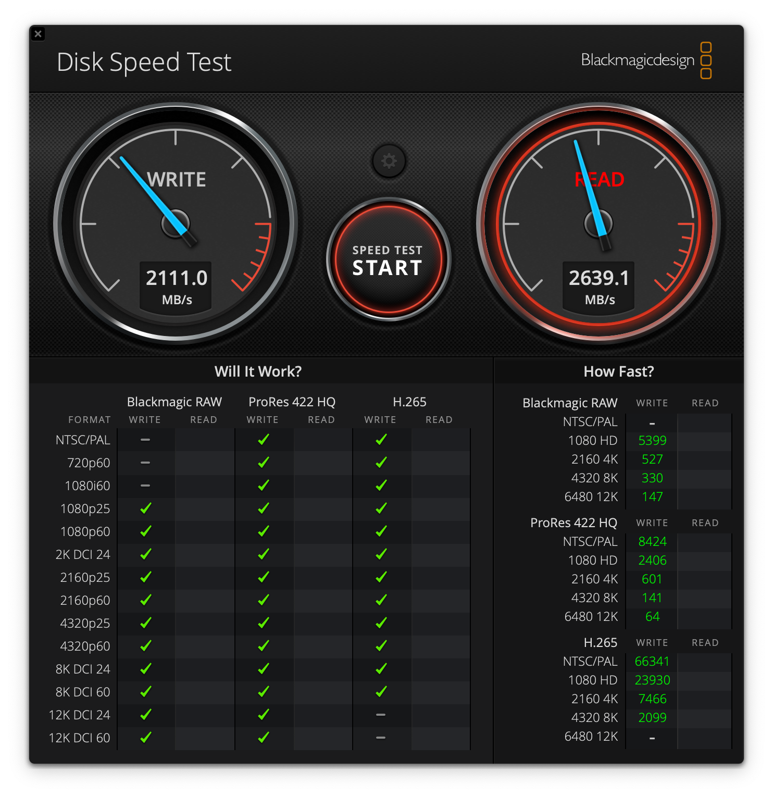Click the ProRes write checkmark for 12K DCI 60
773x797 pixels.
263,738
